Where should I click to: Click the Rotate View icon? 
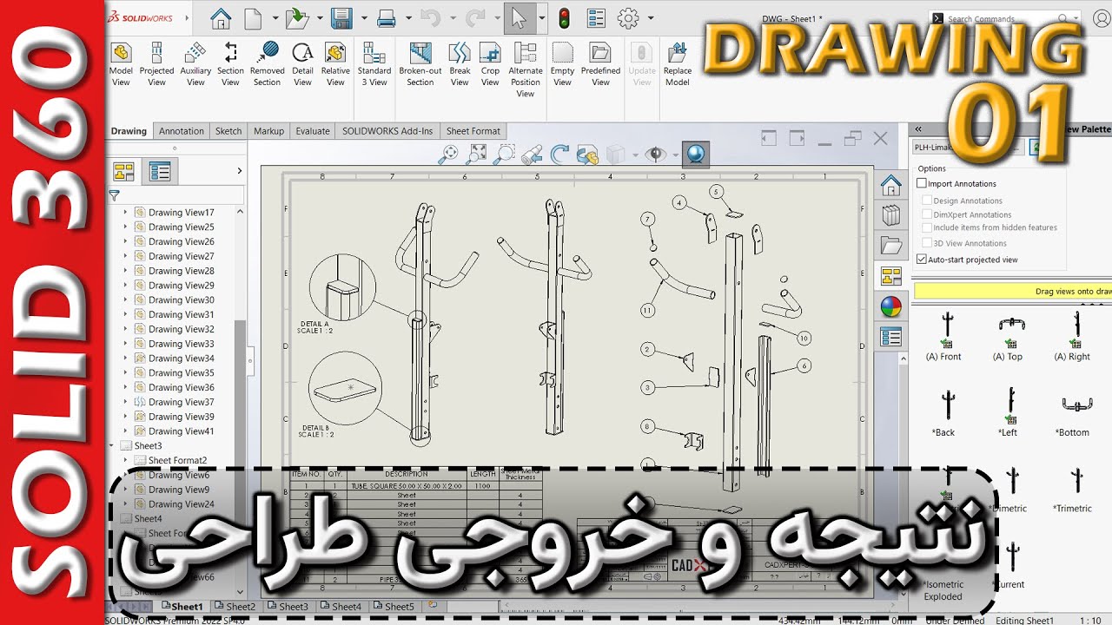pos(559,155)
